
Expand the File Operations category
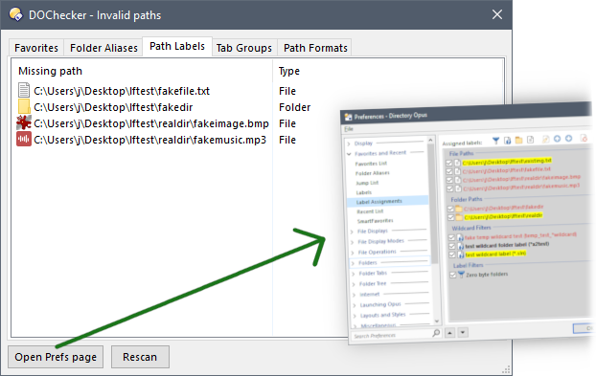[353, 253]
